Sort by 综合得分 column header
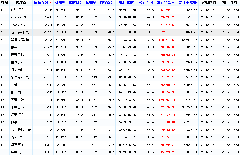This screenshot has width=240, height=155. pyautogui.click(x=41, y=2)
